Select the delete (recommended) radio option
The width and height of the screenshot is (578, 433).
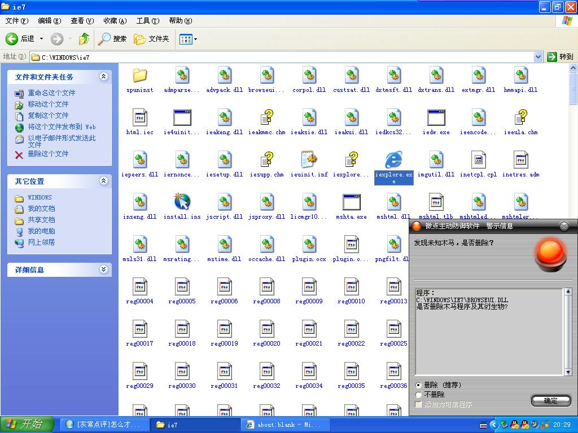(x=418, y=385)
